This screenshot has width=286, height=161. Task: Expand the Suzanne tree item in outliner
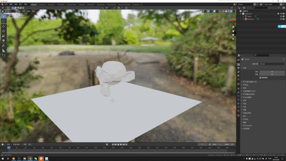[x=243, y=19]
